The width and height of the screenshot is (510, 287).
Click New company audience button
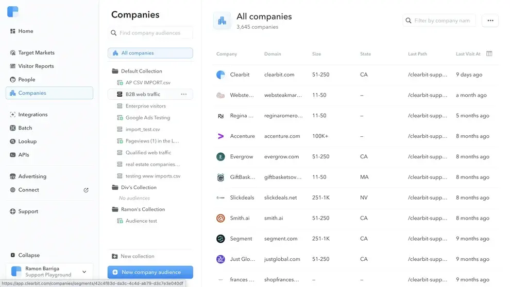tap(150, 272)
